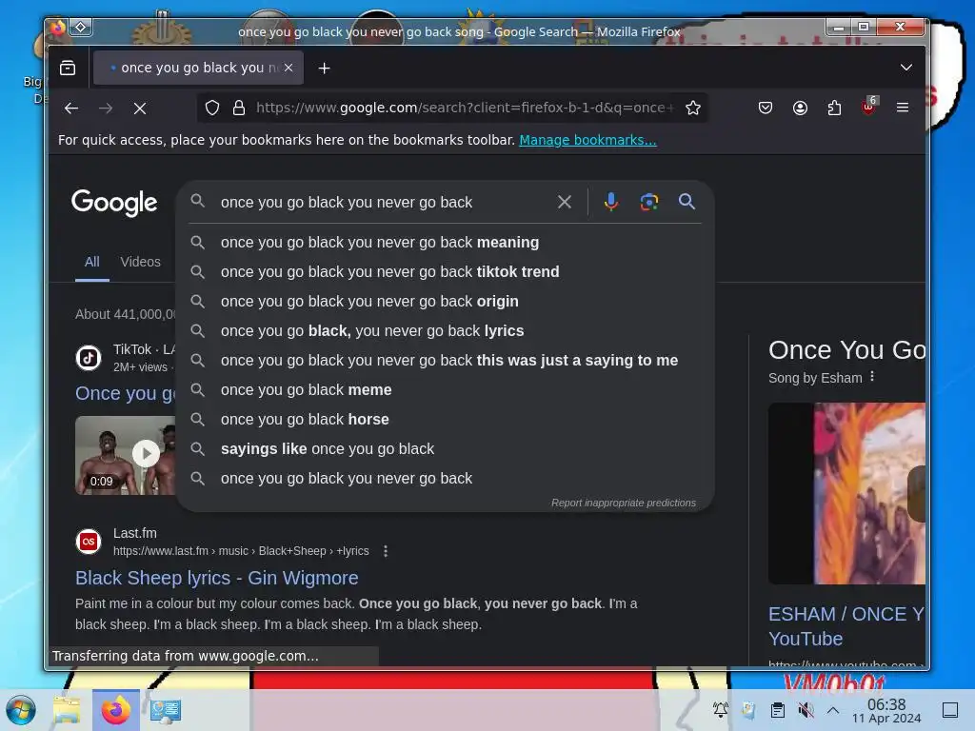Open more options for Last.fm result

point(386,551)
